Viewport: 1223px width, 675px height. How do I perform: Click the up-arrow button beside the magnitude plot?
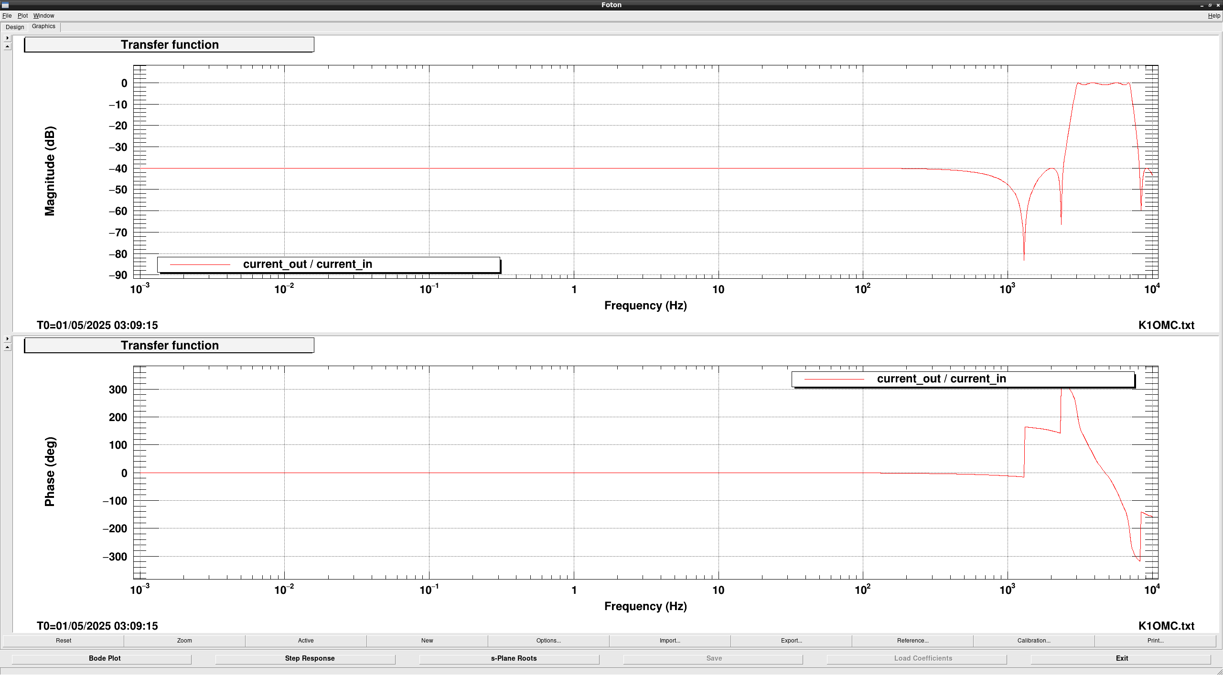(7, 46)
